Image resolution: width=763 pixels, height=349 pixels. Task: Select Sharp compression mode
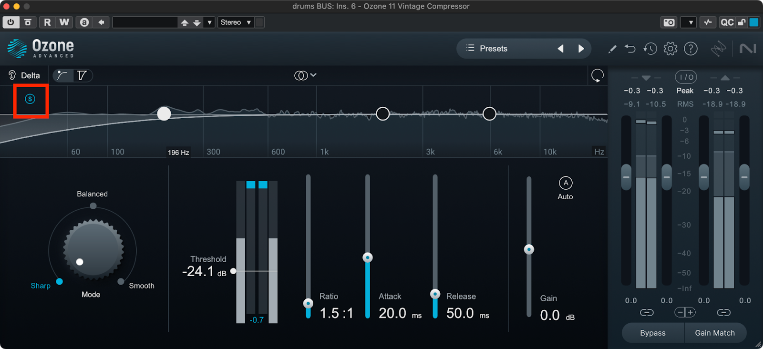59,282
